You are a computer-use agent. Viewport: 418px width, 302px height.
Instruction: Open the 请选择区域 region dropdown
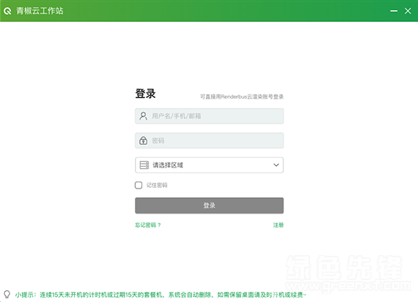click(x=209, y=165)
